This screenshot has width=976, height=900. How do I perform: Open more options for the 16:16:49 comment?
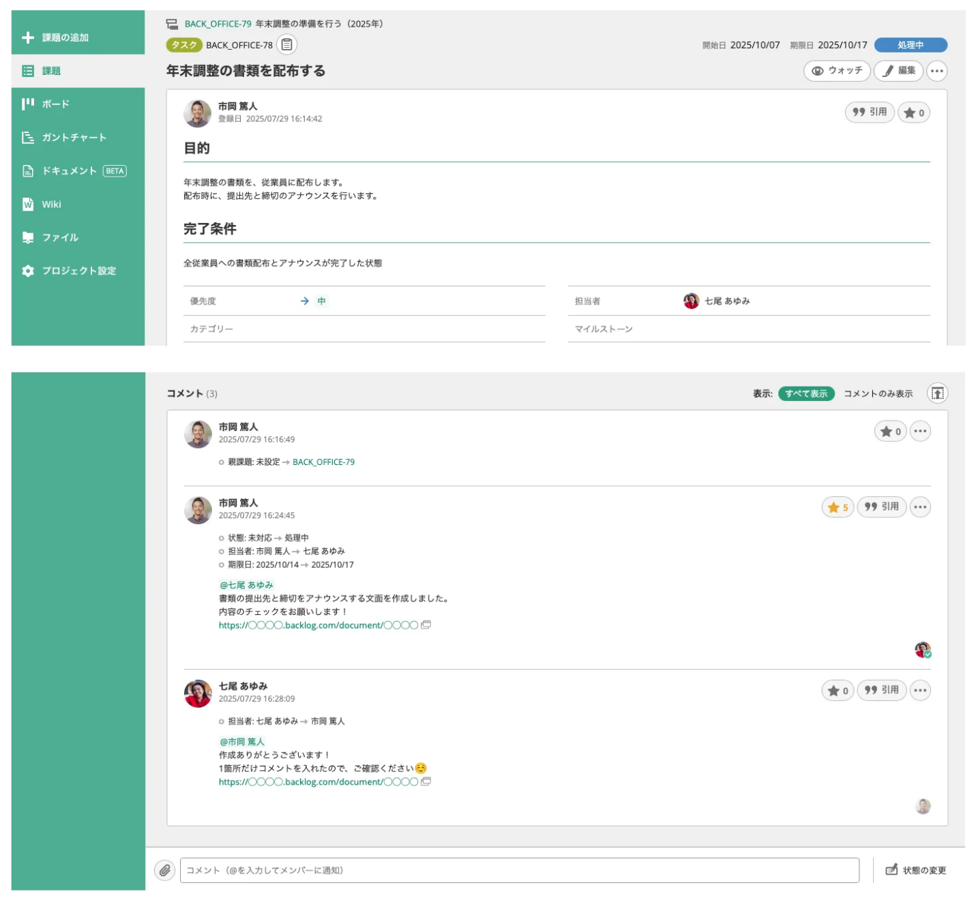[x=920, y=431]
